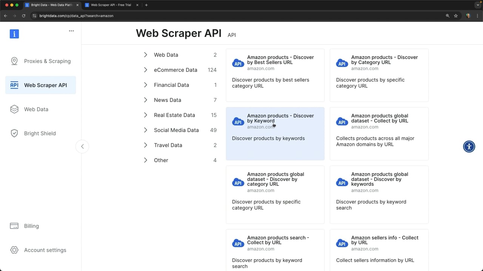Open Proxies & Scraping section
The width and height of the screenshot is (483, 271).
(41, 61)
